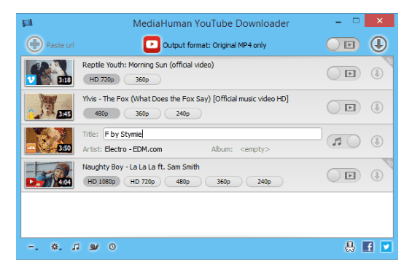The width and height of the screenshot is (412, 275).
Task: Select HD 720p for Naughty Boy video
Action: [x=142, y=181]
